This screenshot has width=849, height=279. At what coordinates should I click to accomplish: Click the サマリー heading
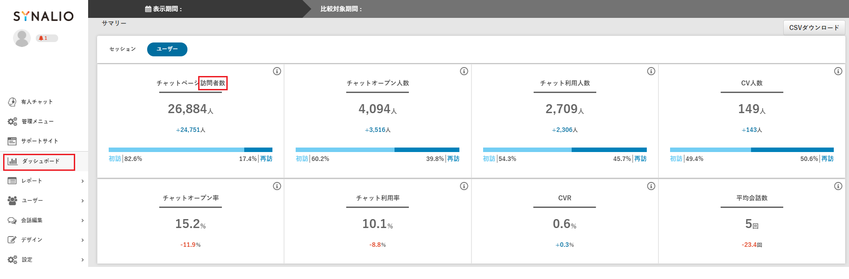click(x=114, y=23)
